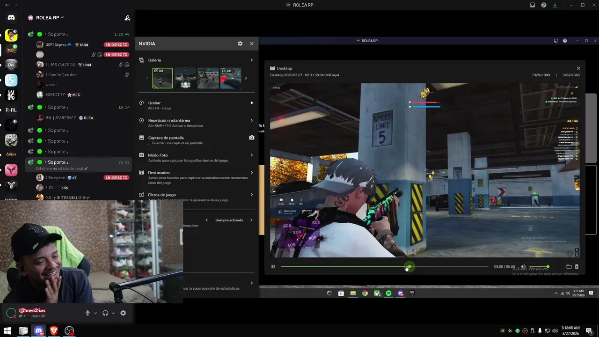Click EN DIRECTO badge next to Envy.exe
This screenshot has width=599, height=337.
[116, 177]
